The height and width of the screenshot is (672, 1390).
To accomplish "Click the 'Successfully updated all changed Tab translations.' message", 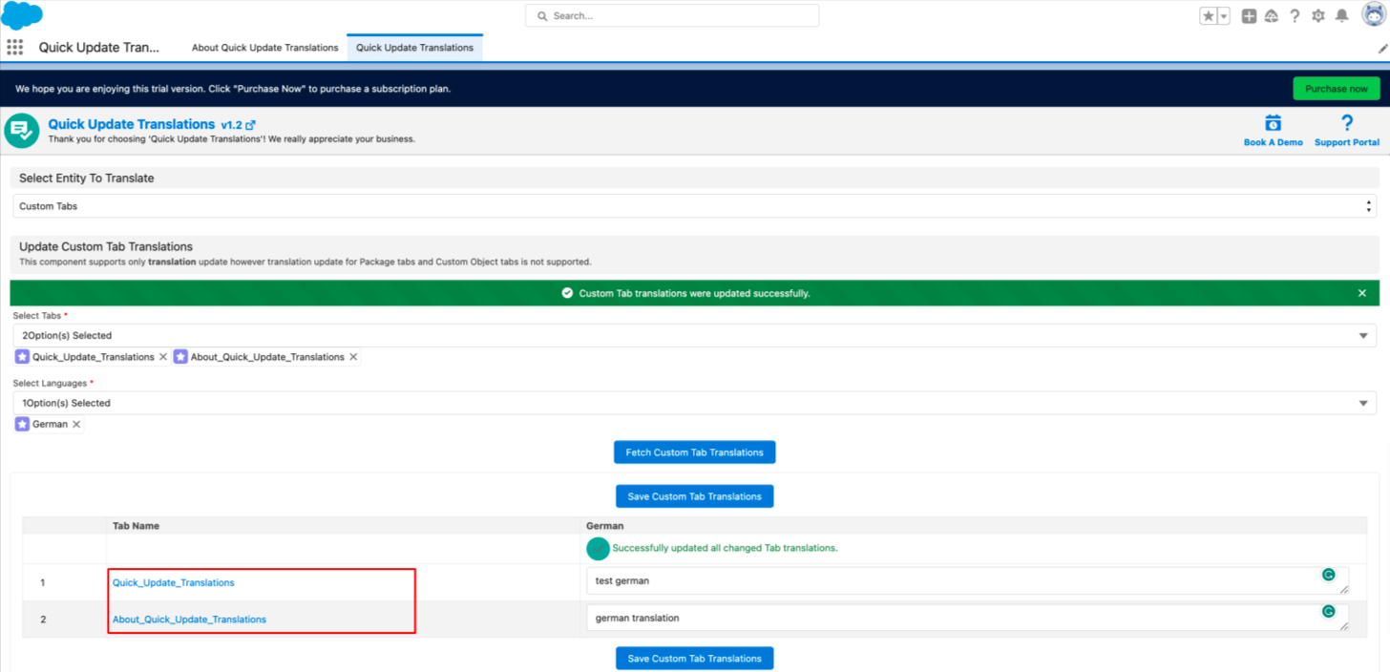I will tap(725, 548).
